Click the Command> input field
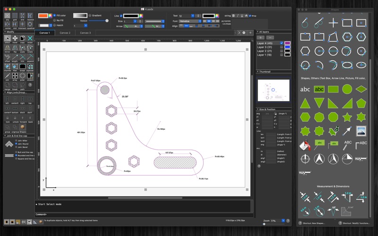The height and width of the screenshot is (236, 378). [144, 214]
